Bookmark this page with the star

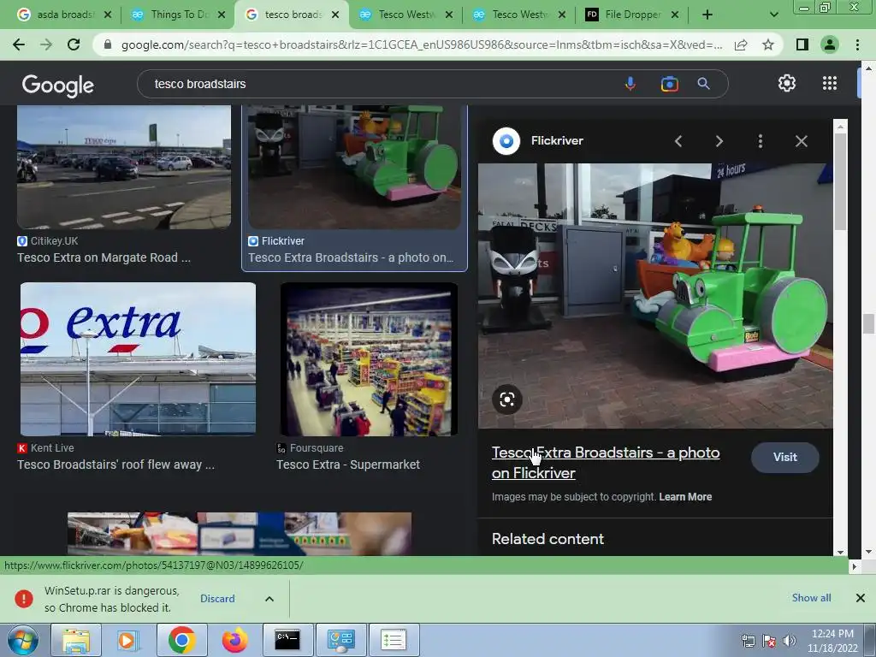768,44
